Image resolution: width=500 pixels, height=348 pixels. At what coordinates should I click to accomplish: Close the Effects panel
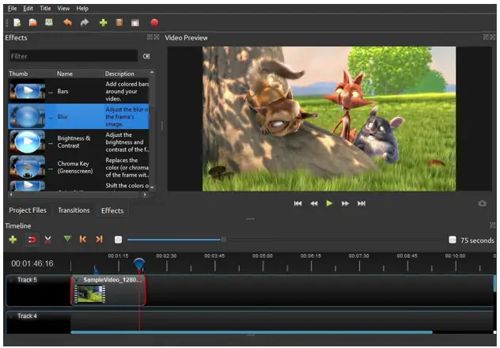click(157, 37)
